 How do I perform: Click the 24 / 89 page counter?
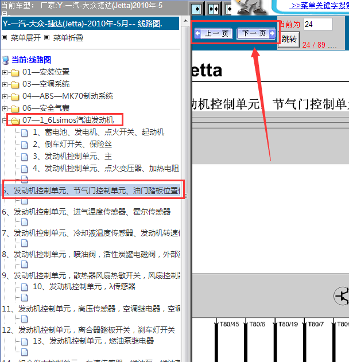click(x=314, y=45)
